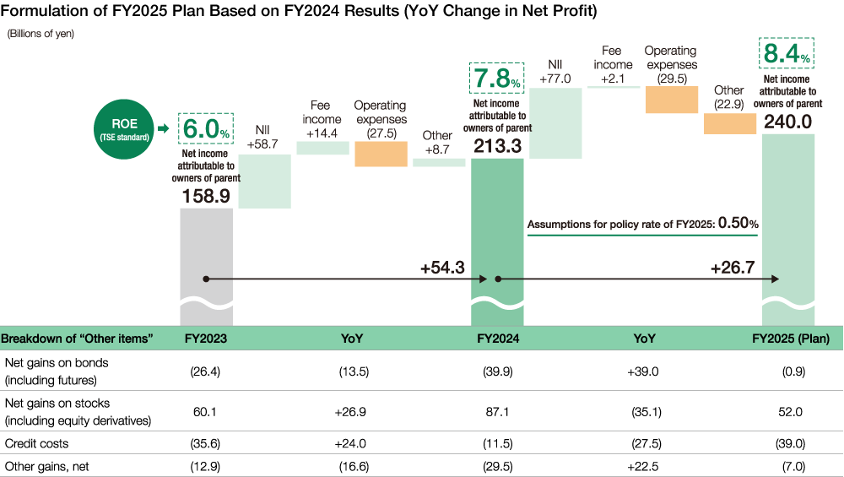Screen dimensions: 844x477
Task: Click the green arrow beside the ROE circle
Action: coord(165,133)
